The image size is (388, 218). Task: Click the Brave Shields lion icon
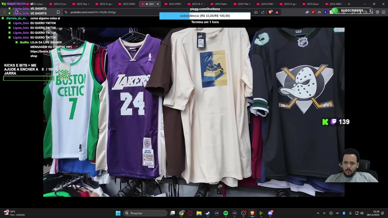(270, 12)
